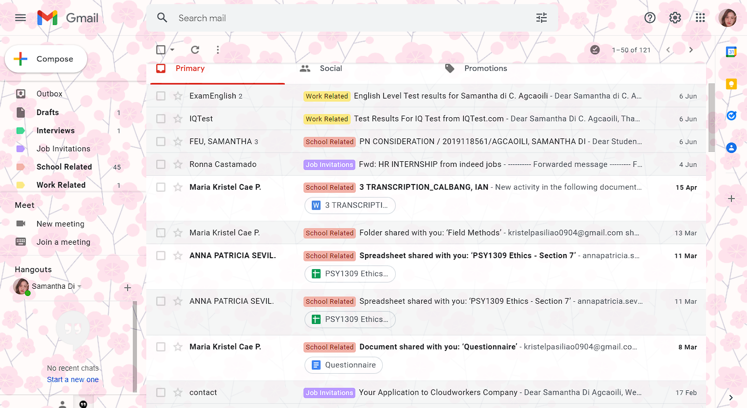This screenshot has height=408, width=747.
Task: Open the main menu hamburger icon
Action: point(20,18)
